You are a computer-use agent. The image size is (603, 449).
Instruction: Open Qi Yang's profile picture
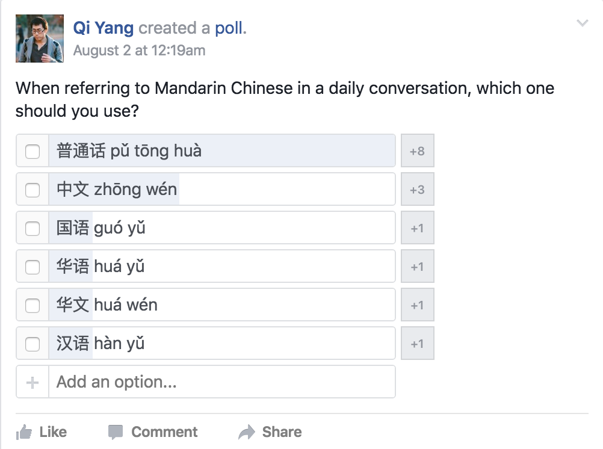tap(40, 39)
